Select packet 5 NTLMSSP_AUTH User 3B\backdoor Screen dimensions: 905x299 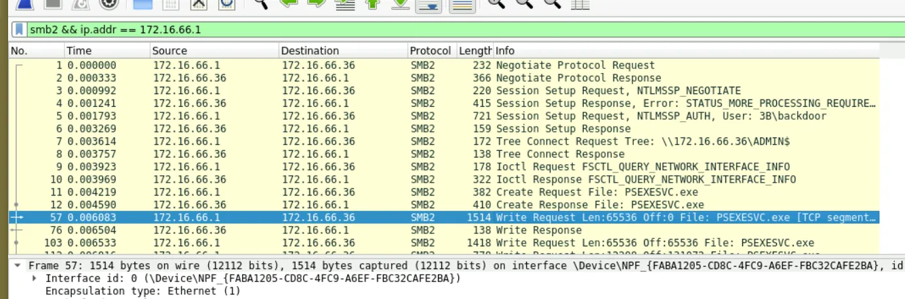click(x=444, y=116)
